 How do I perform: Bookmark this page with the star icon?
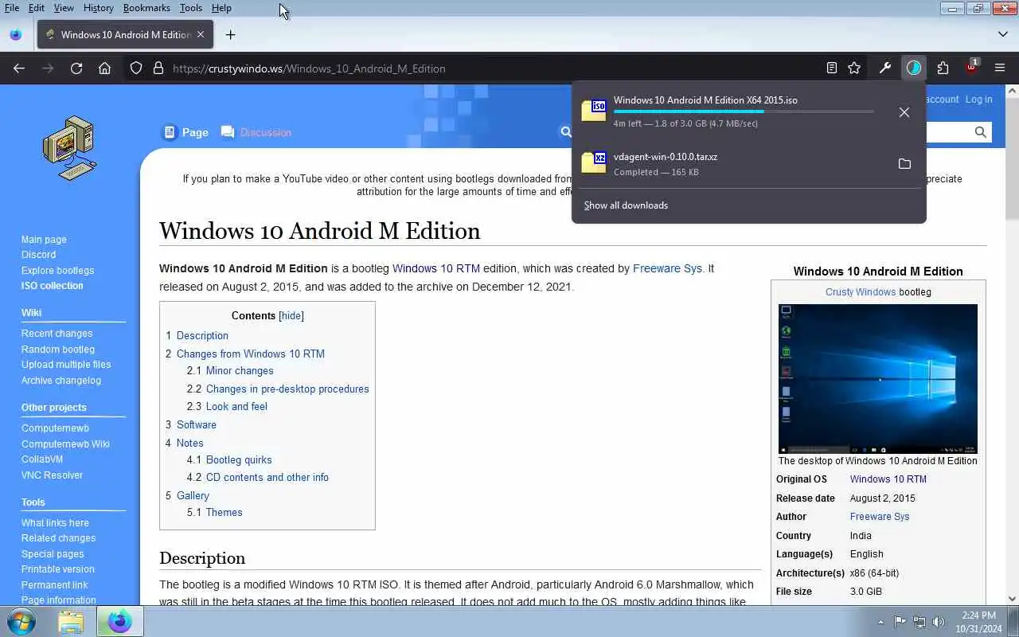click(854, 68)
